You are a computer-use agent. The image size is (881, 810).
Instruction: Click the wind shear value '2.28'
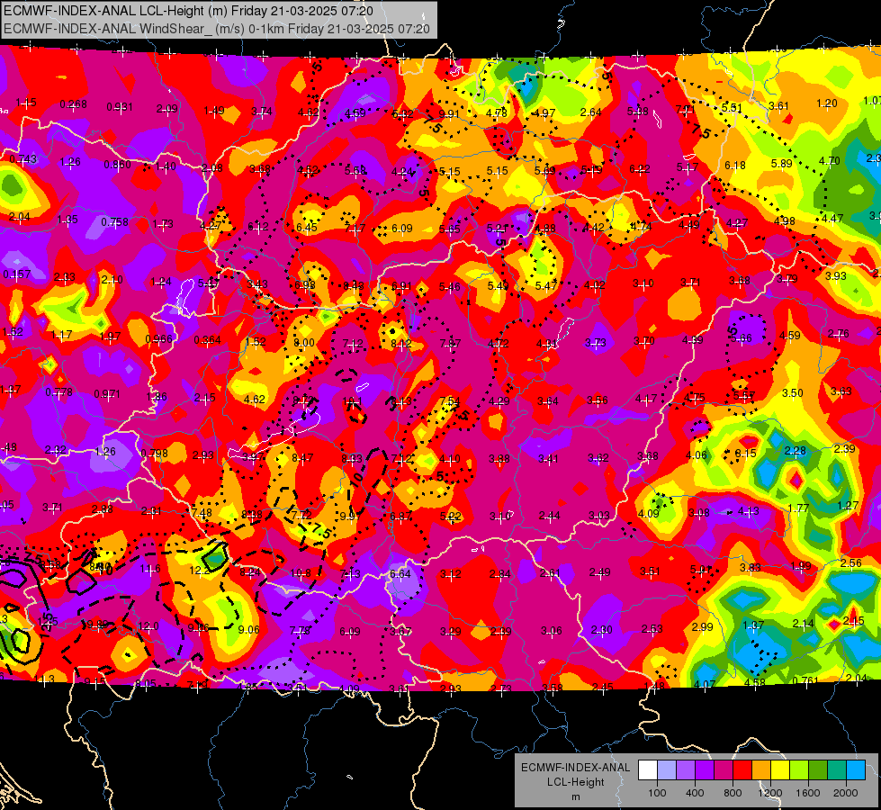pos(795,450)
